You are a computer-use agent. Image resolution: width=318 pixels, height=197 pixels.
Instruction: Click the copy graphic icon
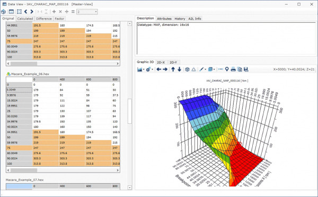(x=240, y=69)
